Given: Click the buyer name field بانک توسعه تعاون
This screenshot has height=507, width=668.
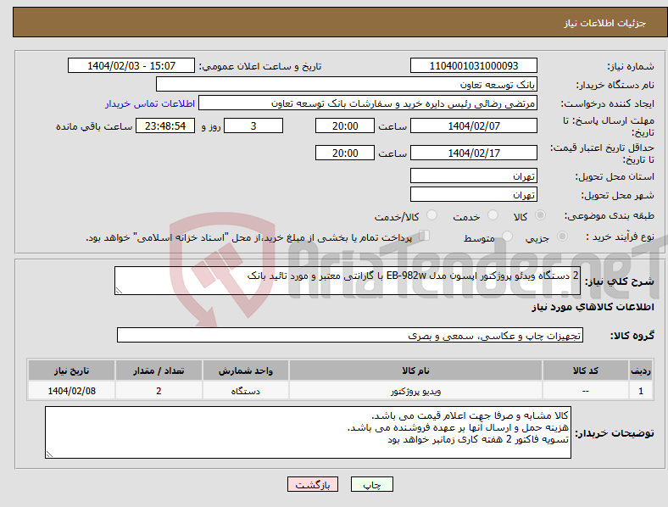Looking at the screenshot, I should click(x=347, y=84).
